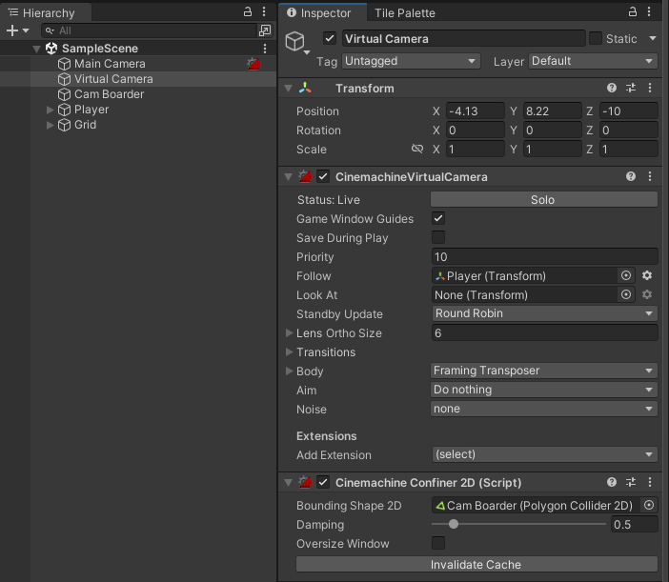Open the Layer dropdown showing Default
This screenshot has height=582, width=669.
(593, 61)
